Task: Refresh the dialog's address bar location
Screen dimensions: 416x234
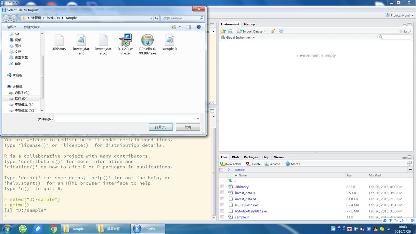Action: click(x=157, y=18)
